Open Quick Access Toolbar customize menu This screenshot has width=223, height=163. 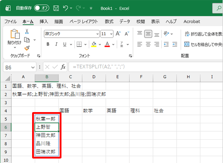click(91, 8)
